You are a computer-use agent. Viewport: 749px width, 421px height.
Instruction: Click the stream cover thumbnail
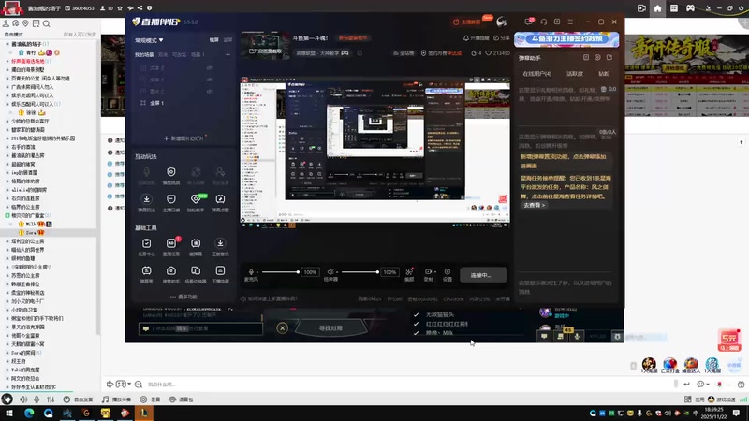[x=265, y=46]
